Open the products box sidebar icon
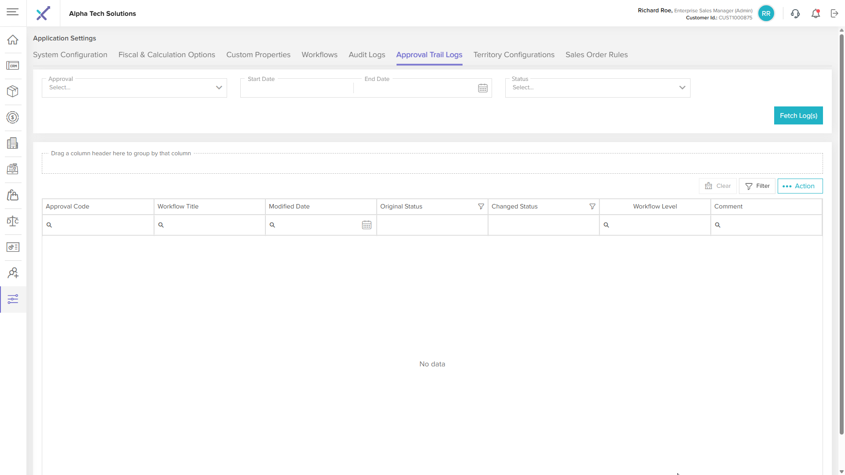 point(13,91)
